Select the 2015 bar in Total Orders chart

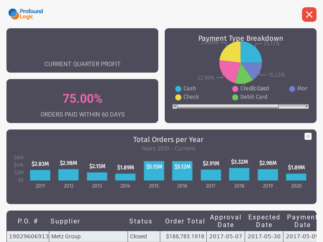click(x=154, y=170)
